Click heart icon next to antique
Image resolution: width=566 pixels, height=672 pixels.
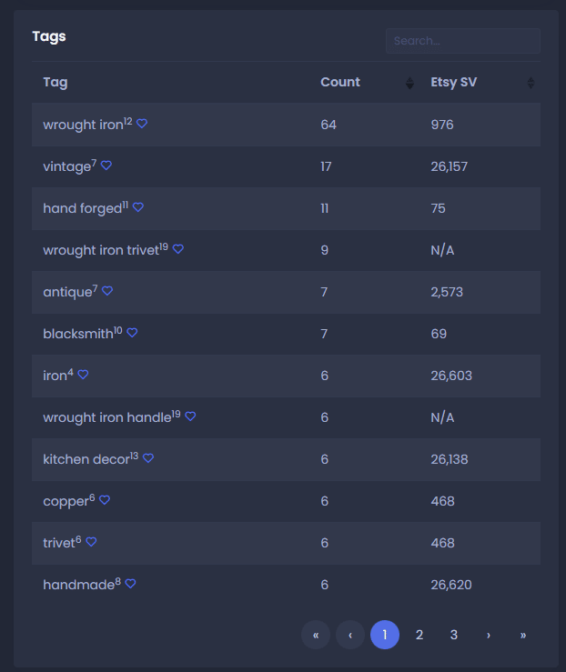tap(107, 291)
